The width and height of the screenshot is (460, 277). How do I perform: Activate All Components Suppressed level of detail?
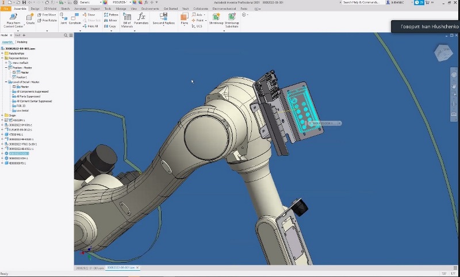coord(32,91)
